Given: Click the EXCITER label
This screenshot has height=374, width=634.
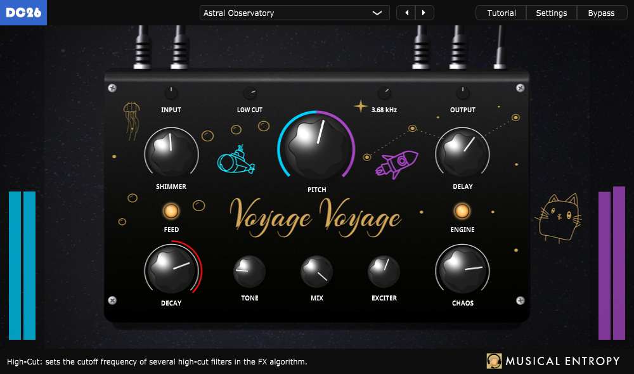Looking at the screenshot, I should coord(384,298).
